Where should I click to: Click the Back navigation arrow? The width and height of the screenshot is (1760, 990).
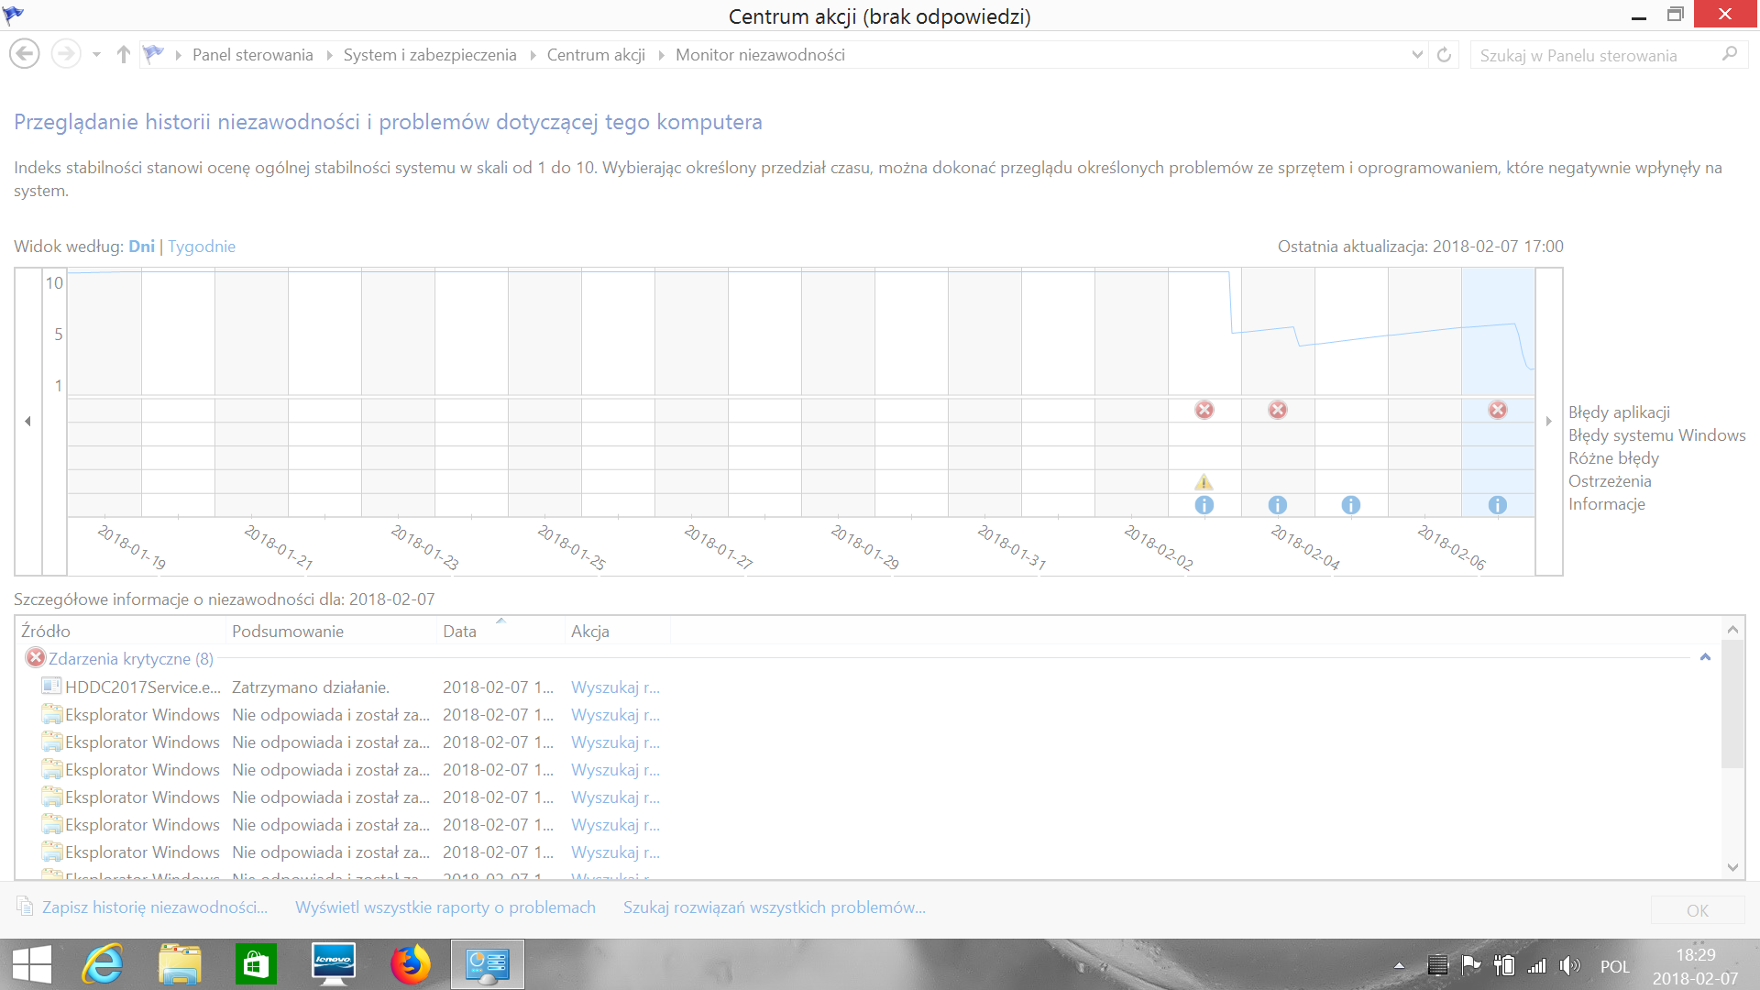(x=25, y=55)
